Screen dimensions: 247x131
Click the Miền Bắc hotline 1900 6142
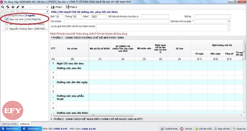55,129
